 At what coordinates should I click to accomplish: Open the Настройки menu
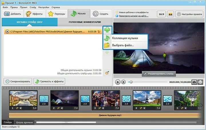tap(44, 7)
